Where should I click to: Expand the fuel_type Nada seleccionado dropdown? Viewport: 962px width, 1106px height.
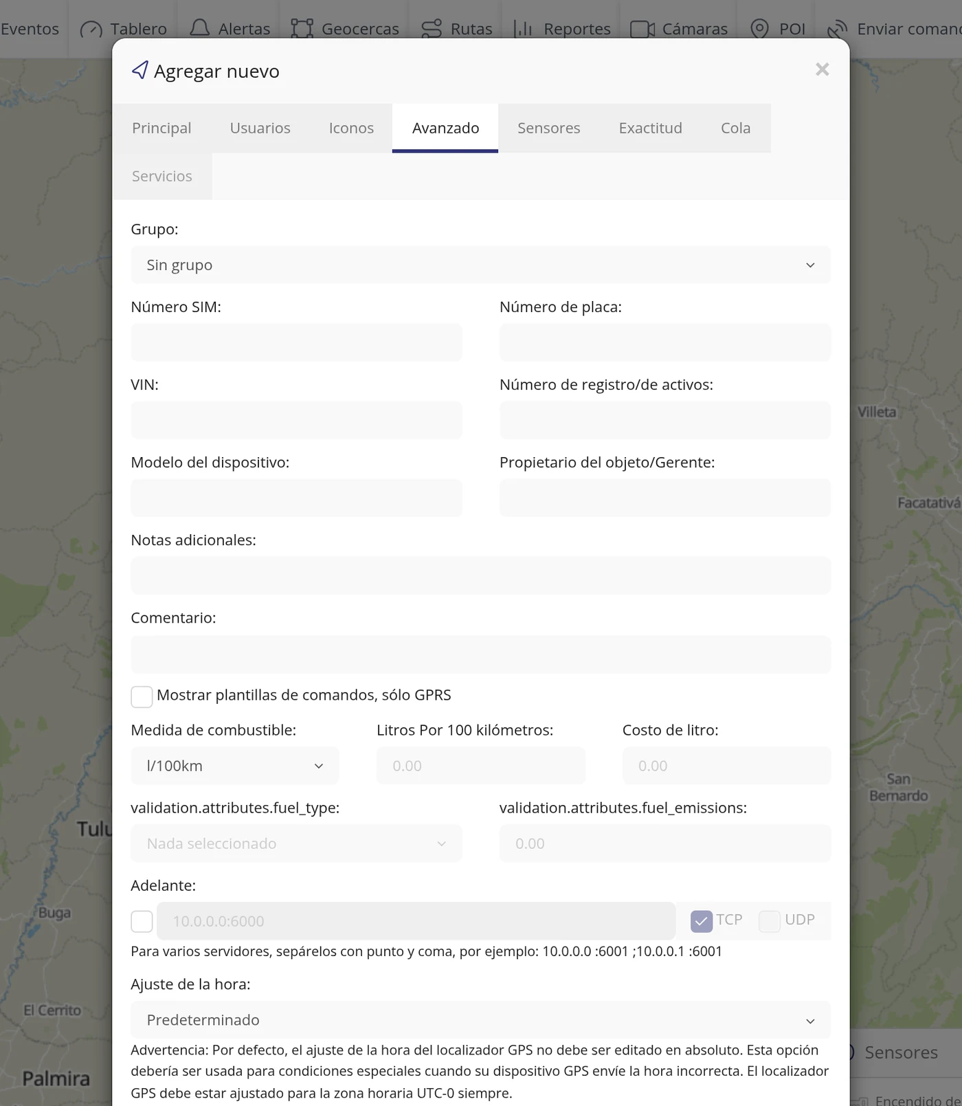(x=296, y=843)
